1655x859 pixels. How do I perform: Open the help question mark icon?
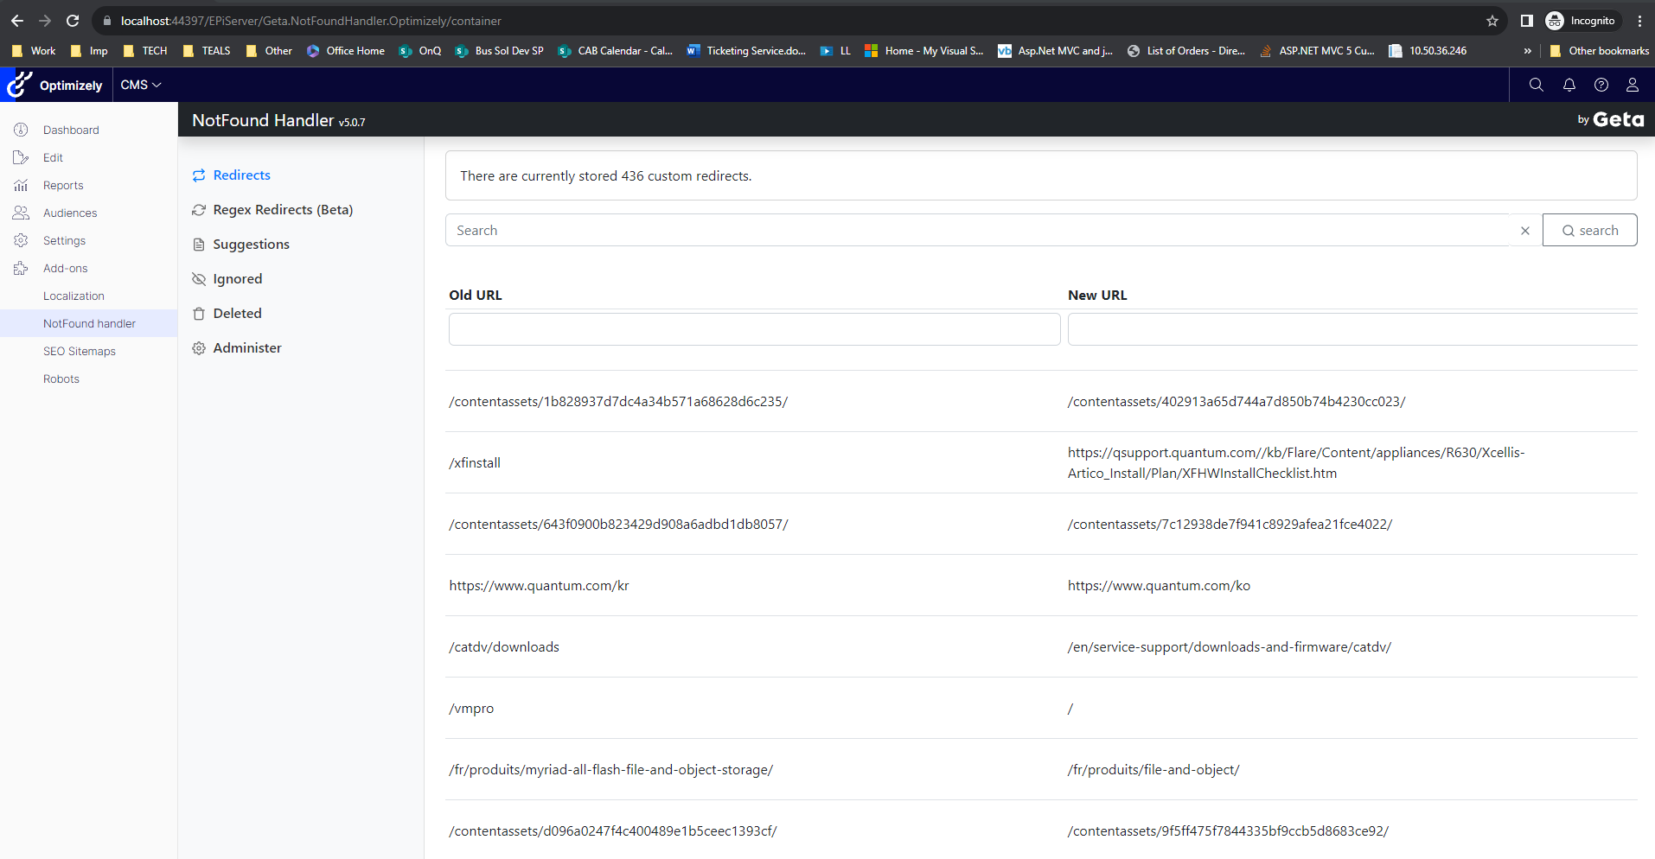click(x=1601, y=85)
